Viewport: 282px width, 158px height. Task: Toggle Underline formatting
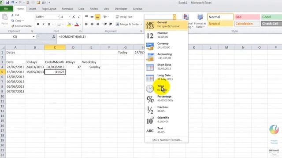coord(49,24)
